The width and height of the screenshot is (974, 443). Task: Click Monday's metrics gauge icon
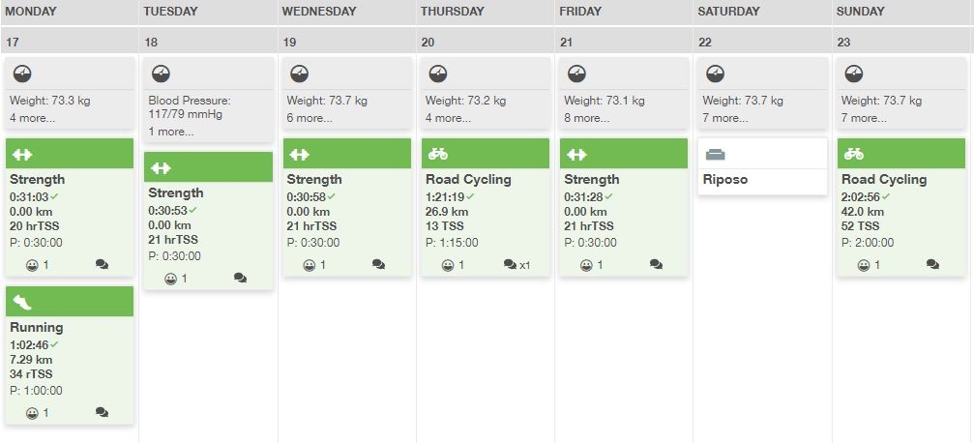pyautogui.click(x=23, y=74)
